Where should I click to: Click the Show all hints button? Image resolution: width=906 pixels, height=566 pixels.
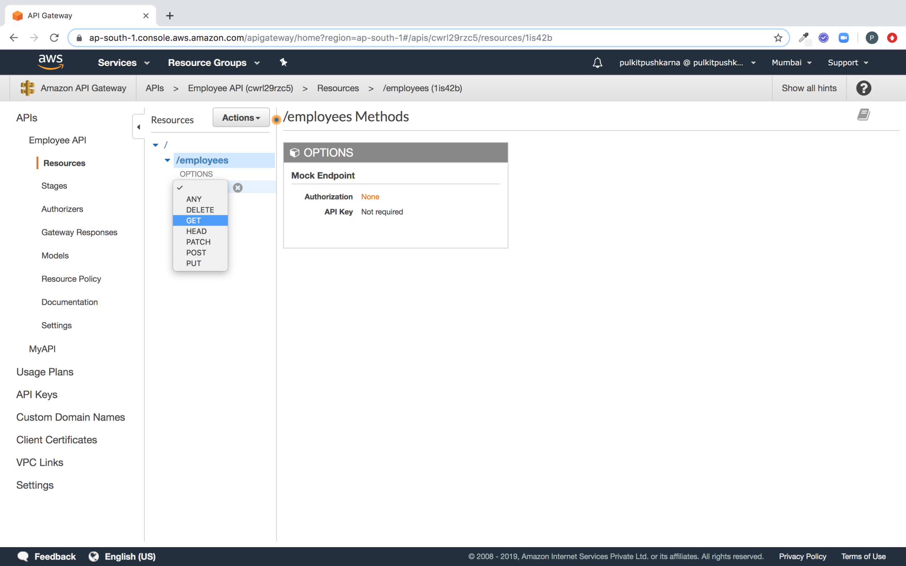pos(809,88)
